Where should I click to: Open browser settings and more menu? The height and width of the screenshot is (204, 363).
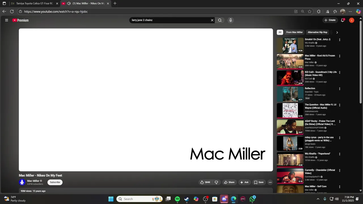(350, 12)
